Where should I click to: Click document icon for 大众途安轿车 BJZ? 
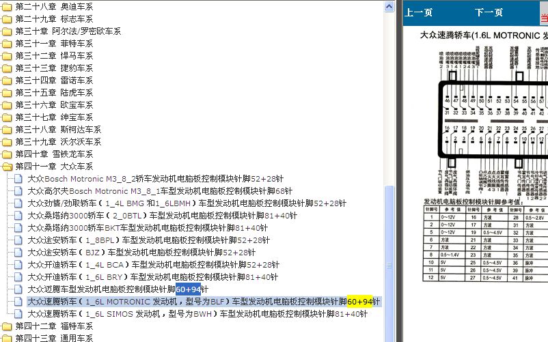tap(18, 253)
